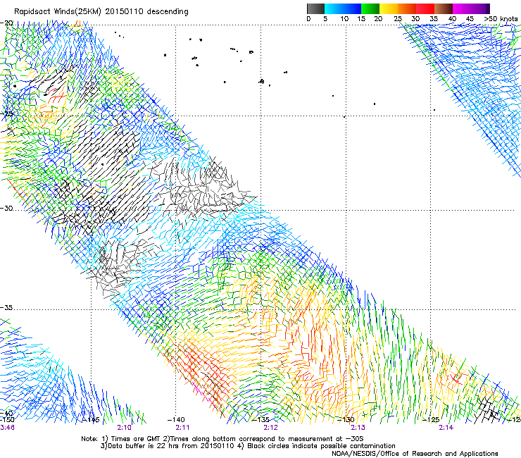Click the '10' legend scale label
The height and width of the screenshot is (458, 521).
pyautogui.click(x=344, y=19)
